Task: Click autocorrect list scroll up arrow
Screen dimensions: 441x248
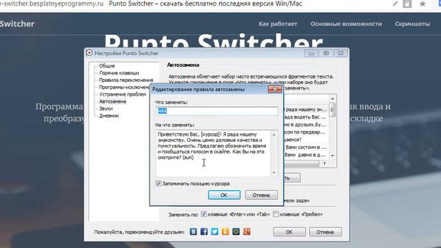Action: click(332, 99)
